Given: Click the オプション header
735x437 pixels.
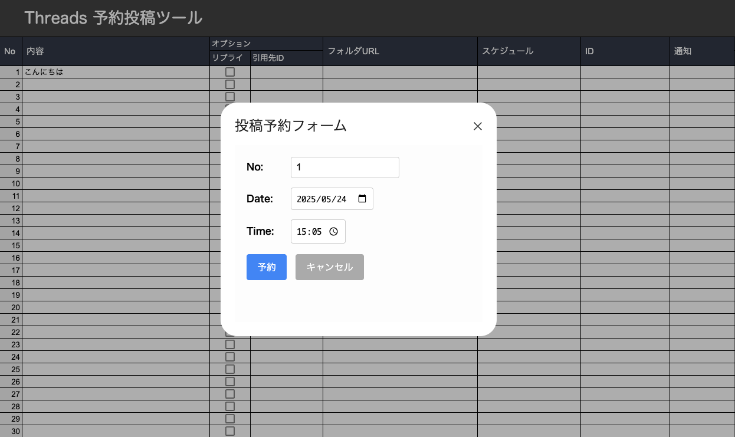Looking at the screenshot, I should point(267,44).
